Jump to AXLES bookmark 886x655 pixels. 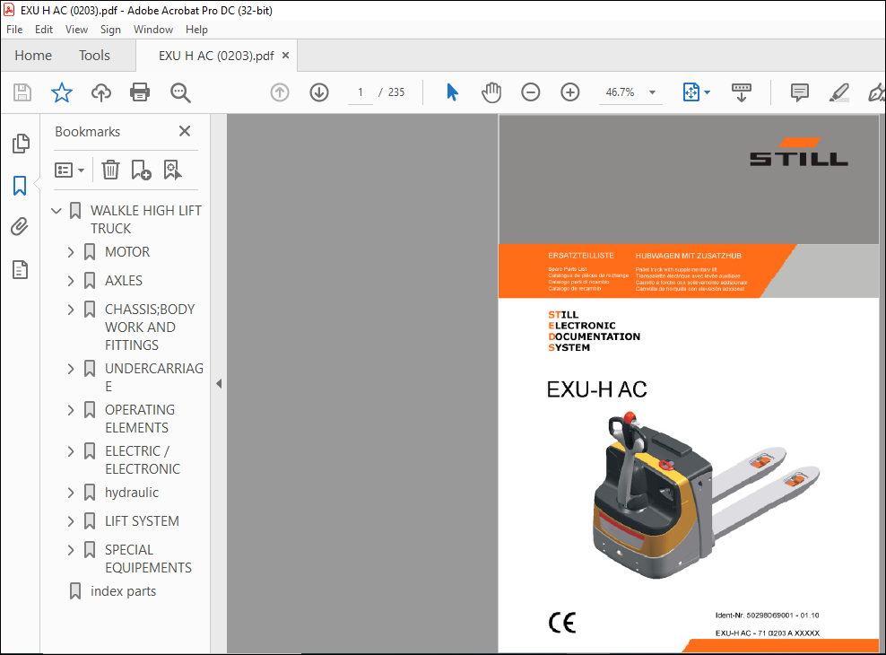[124, 281]
